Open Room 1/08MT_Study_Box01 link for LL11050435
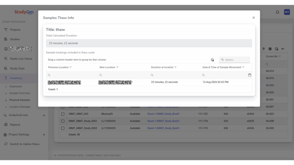This screenshot has height=165, width=294. pyautogui.click(x=163, y=128)
